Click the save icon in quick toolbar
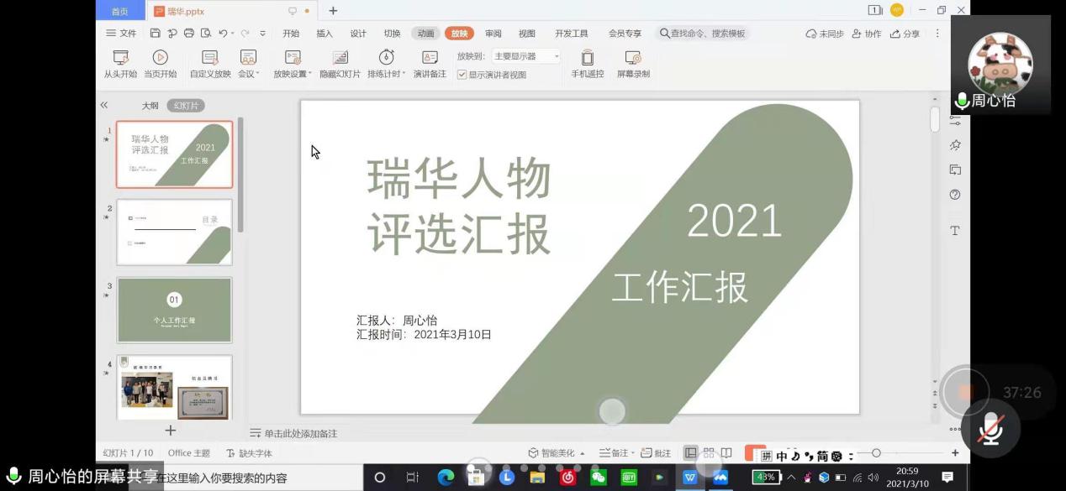This screenshot has height=491, width=1066. pyautogui.click(x=155, y=34)
